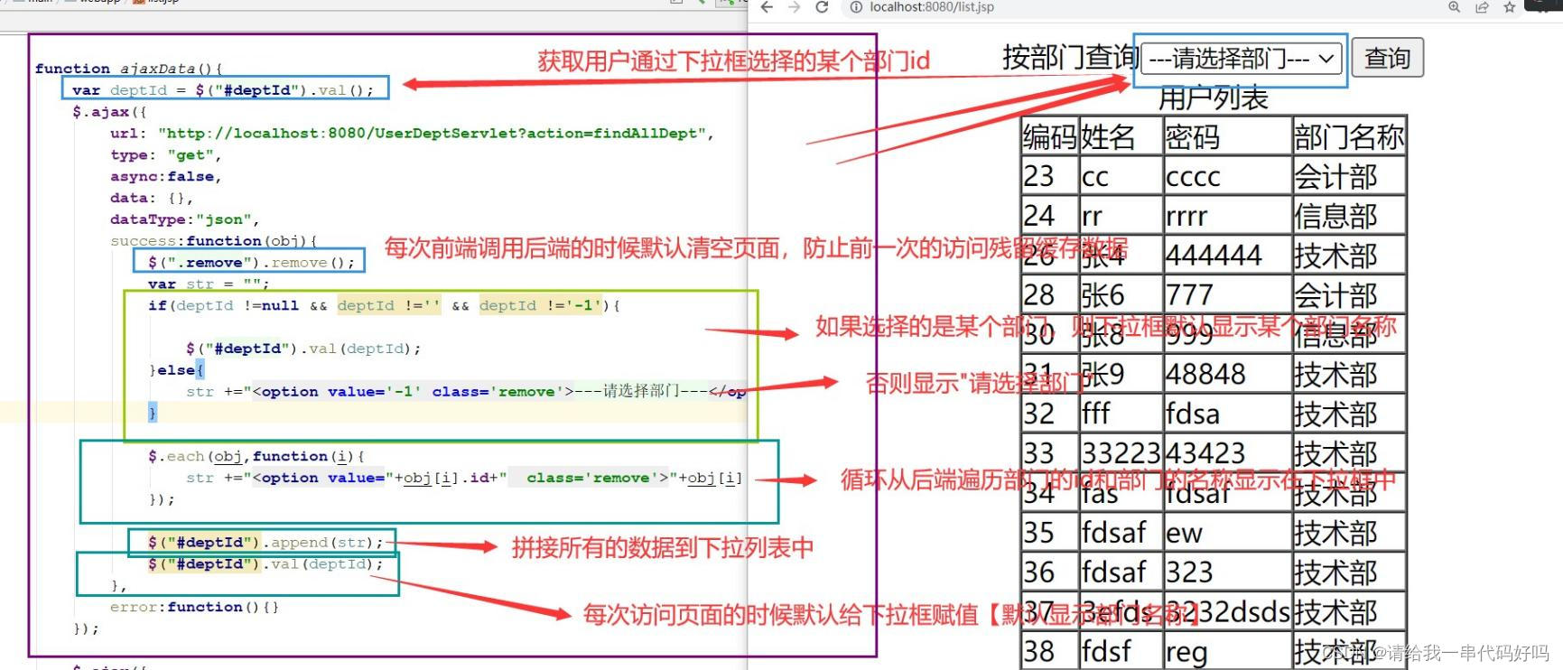Select password cell 323
Image resolution: width=1563 pixels, height=670 pixels.
coord(1227,572)
